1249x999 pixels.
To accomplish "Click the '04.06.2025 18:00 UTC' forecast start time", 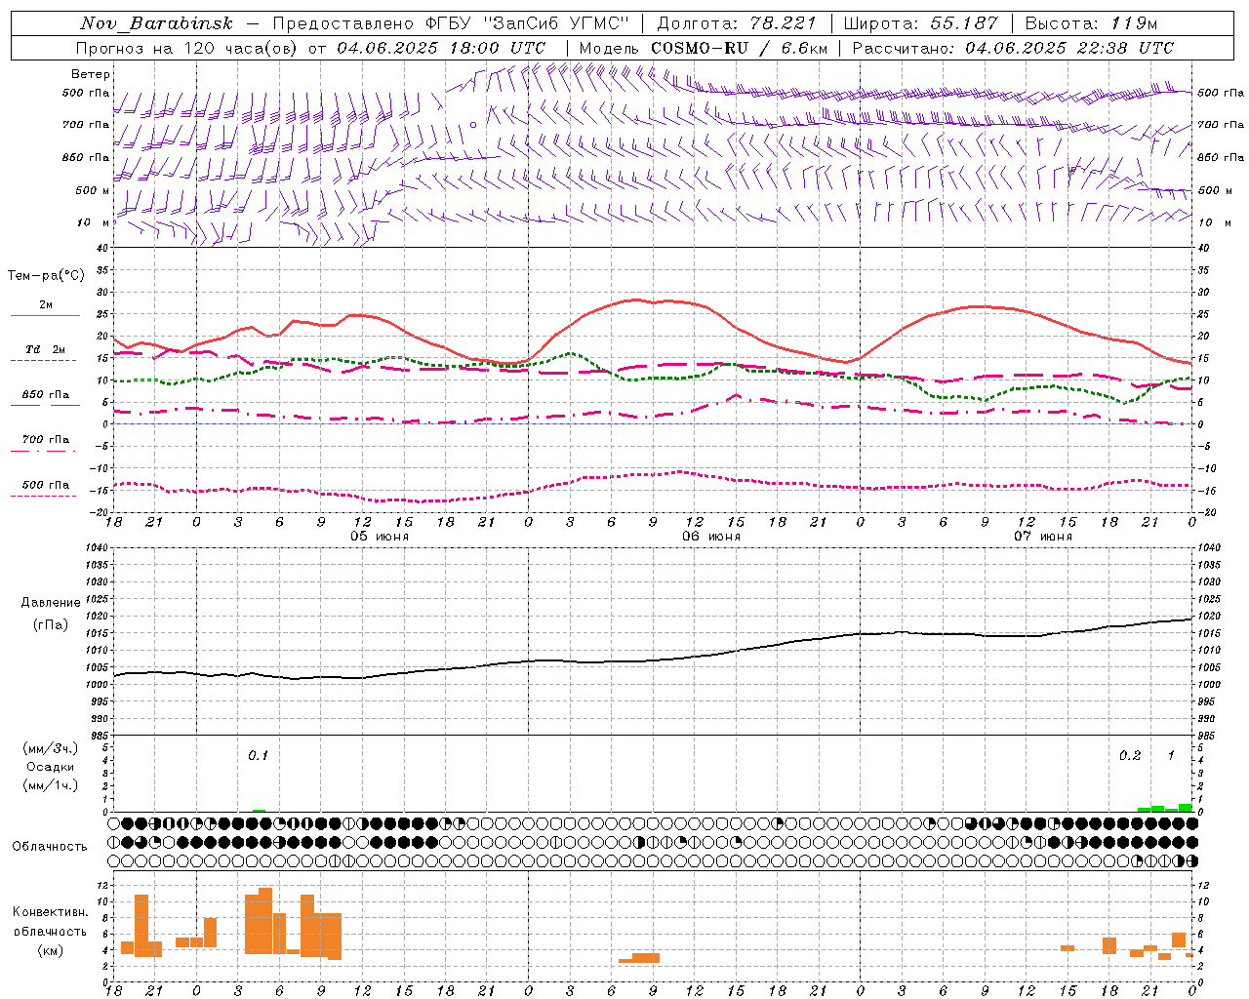I will pos(442,48).
